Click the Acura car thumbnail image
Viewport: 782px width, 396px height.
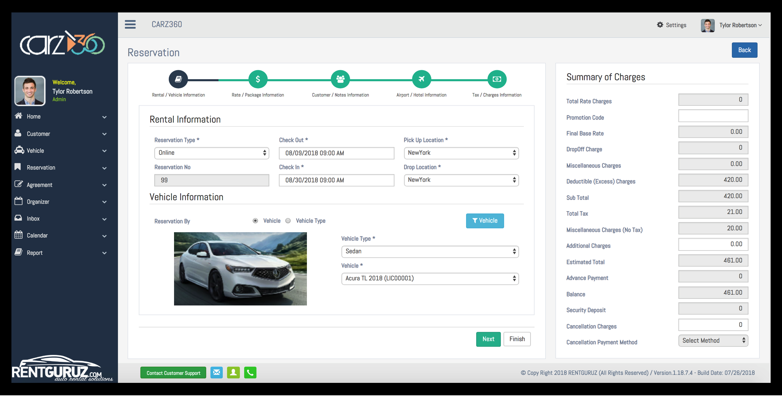pos(240,269)
